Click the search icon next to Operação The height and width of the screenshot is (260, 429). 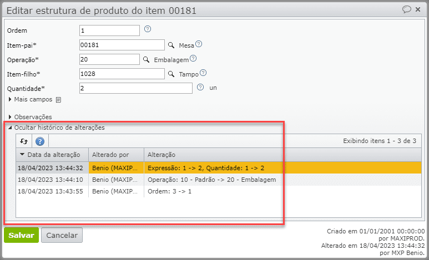click(147, 59)
